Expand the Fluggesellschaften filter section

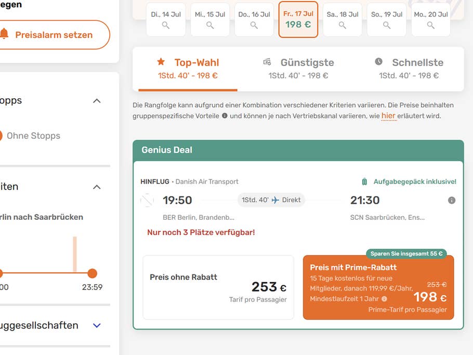point(97,326)
